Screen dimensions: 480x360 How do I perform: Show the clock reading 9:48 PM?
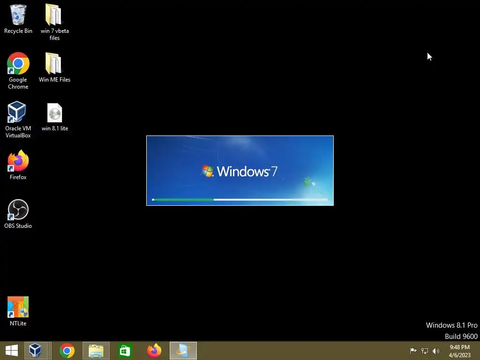click(x=459, y=347)
